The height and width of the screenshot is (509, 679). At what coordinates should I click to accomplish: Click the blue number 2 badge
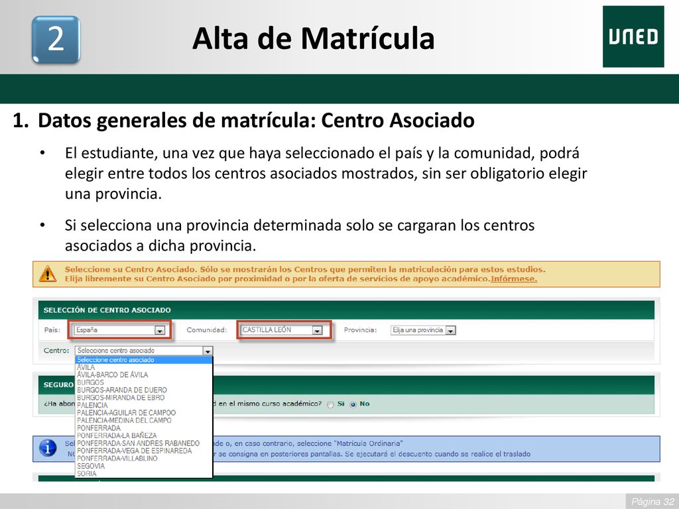pos(56,40)
